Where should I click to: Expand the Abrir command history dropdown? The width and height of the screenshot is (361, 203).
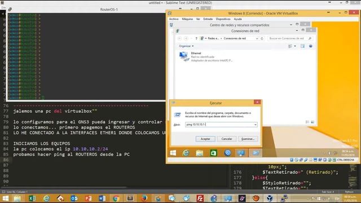tap(255, 125)
